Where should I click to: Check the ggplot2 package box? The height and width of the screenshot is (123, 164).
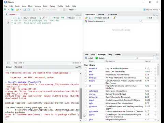pos(86,114)
